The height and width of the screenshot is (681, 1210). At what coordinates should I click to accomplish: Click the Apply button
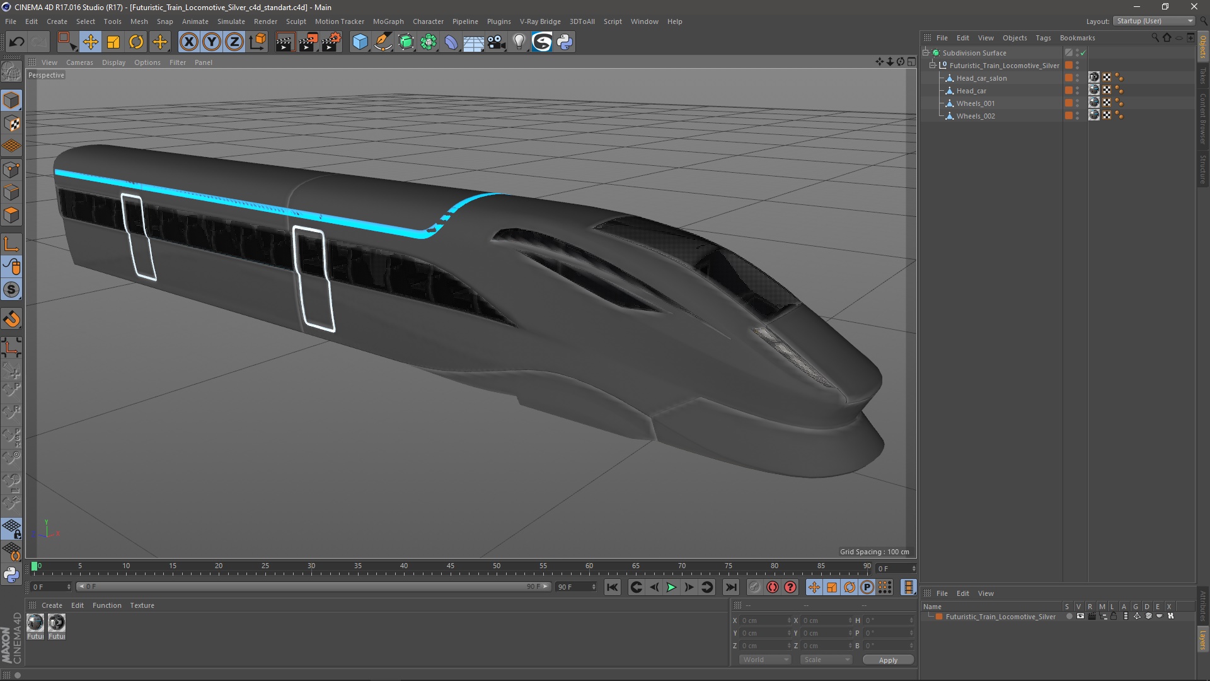(887, 660)
